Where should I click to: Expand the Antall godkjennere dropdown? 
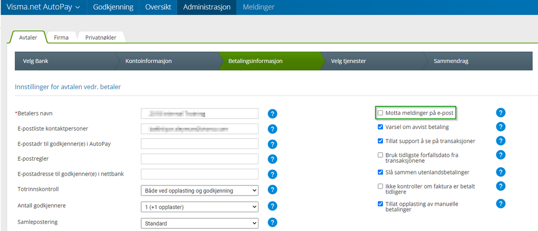pyautogui.click(x=199, y=207)
